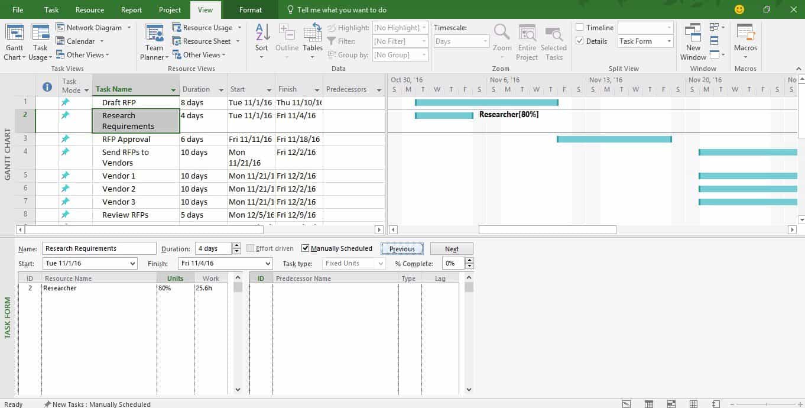The image size is (805, 408).
Task: Click the Previous button in Task Form
Action: [402, 249]
